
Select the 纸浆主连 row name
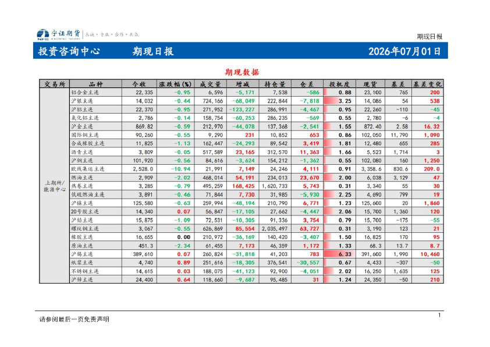82,263
